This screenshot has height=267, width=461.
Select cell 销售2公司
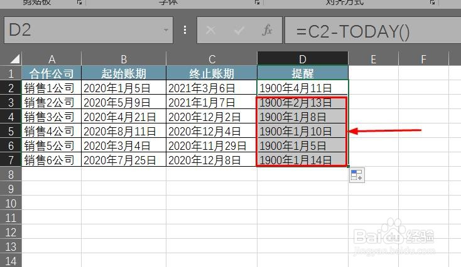(52, 102)
